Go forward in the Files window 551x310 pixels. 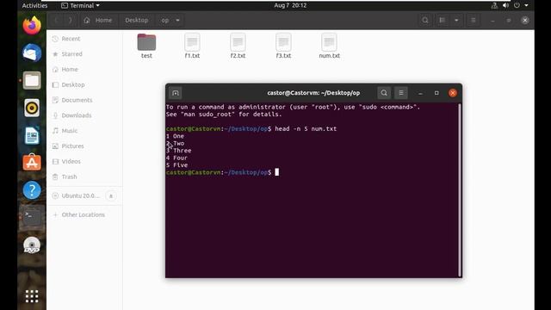click(x=70, y=20)
